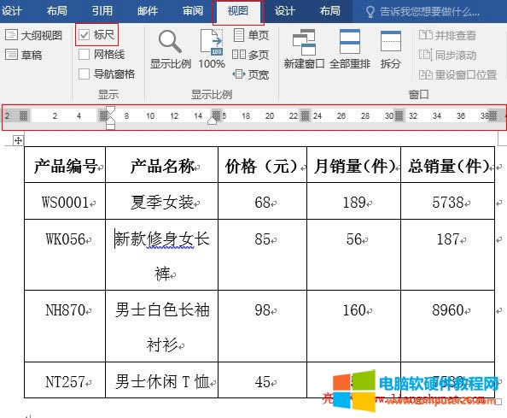Click the WS0001 cell
This screenshot has width=507, height=418.
65,201
